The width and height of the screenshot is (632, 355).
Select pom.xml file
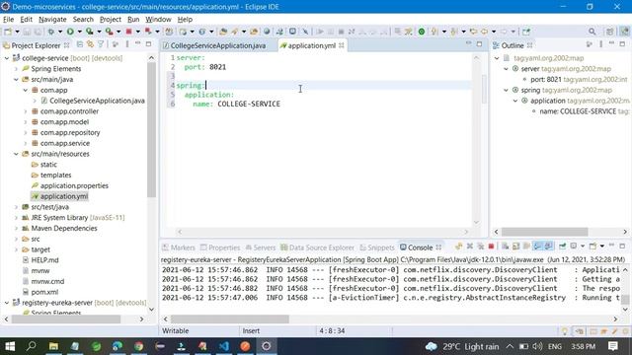[44, 292]
